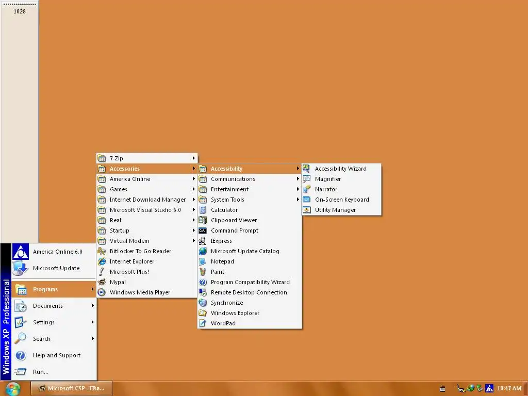Expand the System Tools submenu arrow
This screenshot has height=396, width=528.
(298, 200)
